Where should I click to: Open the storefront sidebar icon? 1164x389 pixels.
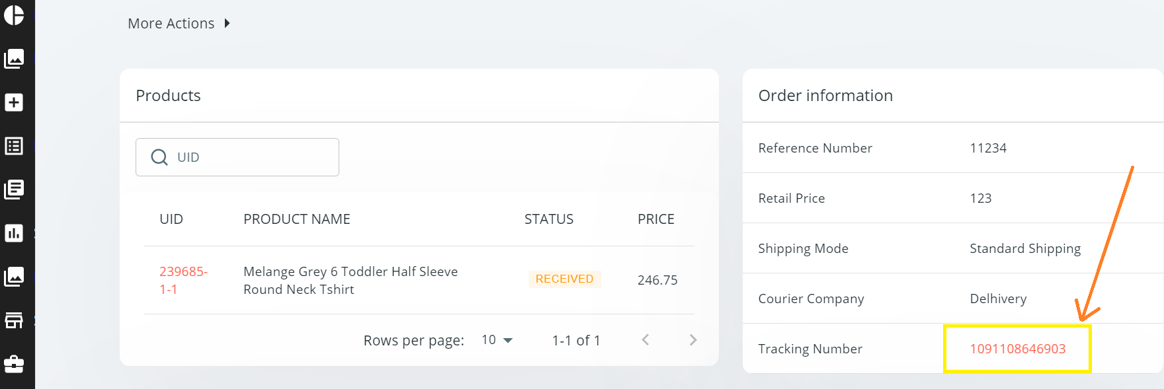tap(14, 320)
